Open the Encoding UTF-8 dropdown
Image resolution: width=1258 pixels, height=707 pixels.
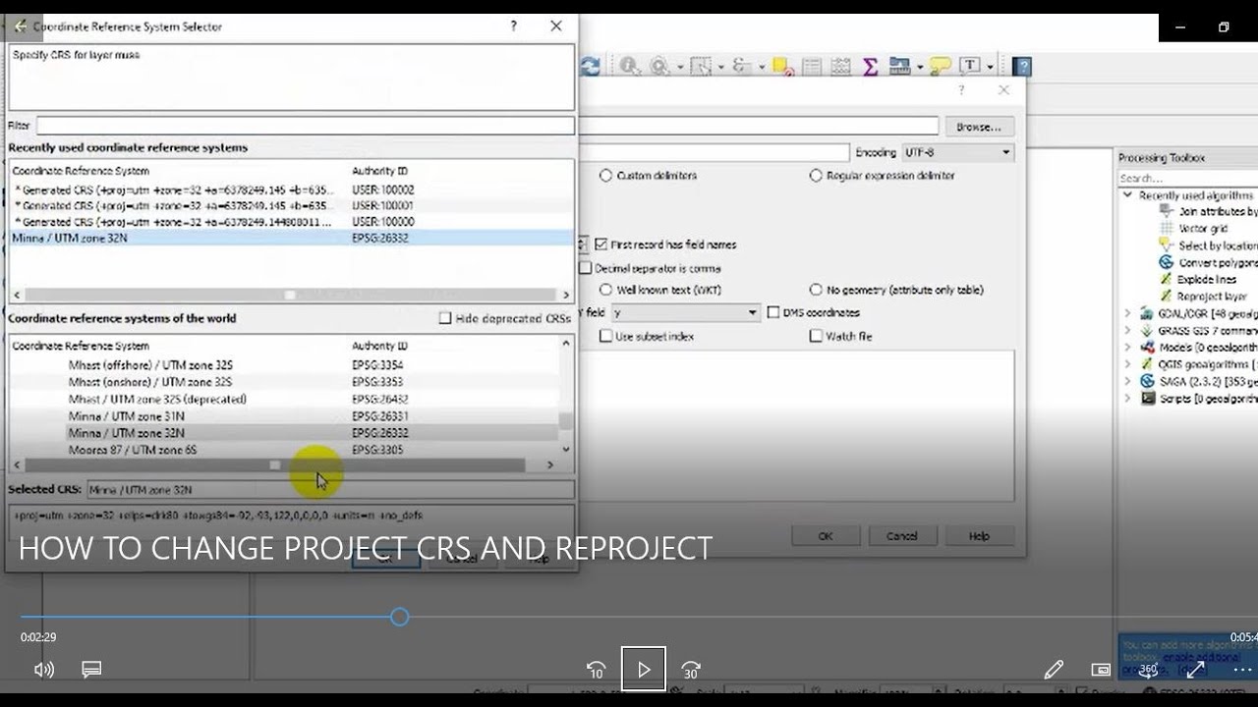tap(957, 152)
